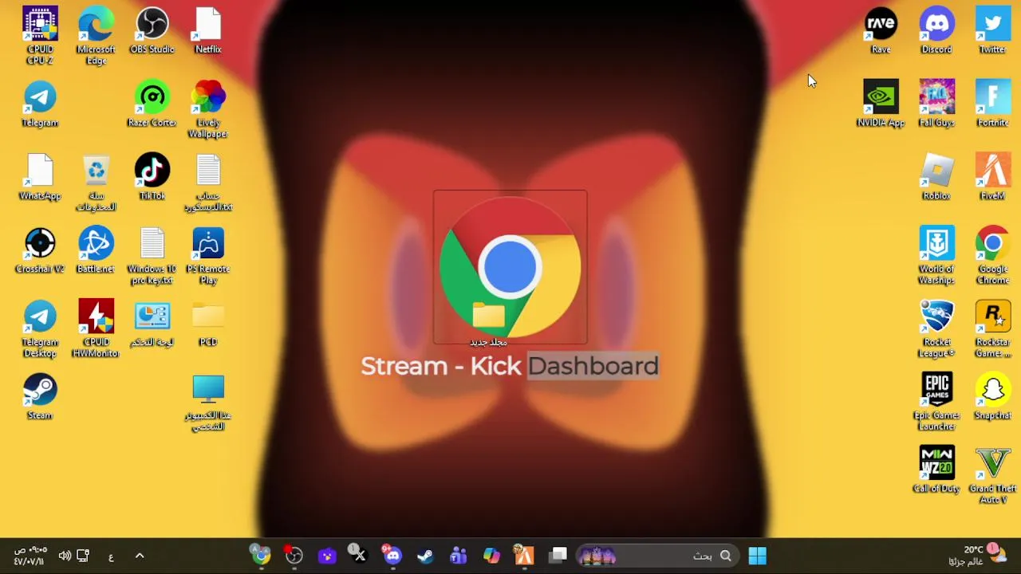Select the PCD folder

208,324
